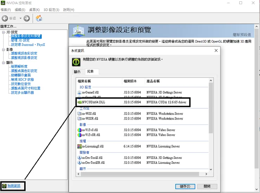The width and height of the screenshot is (260, 193).
Task: Open 設定多台顯示器 item
Action: pos(22,92)
